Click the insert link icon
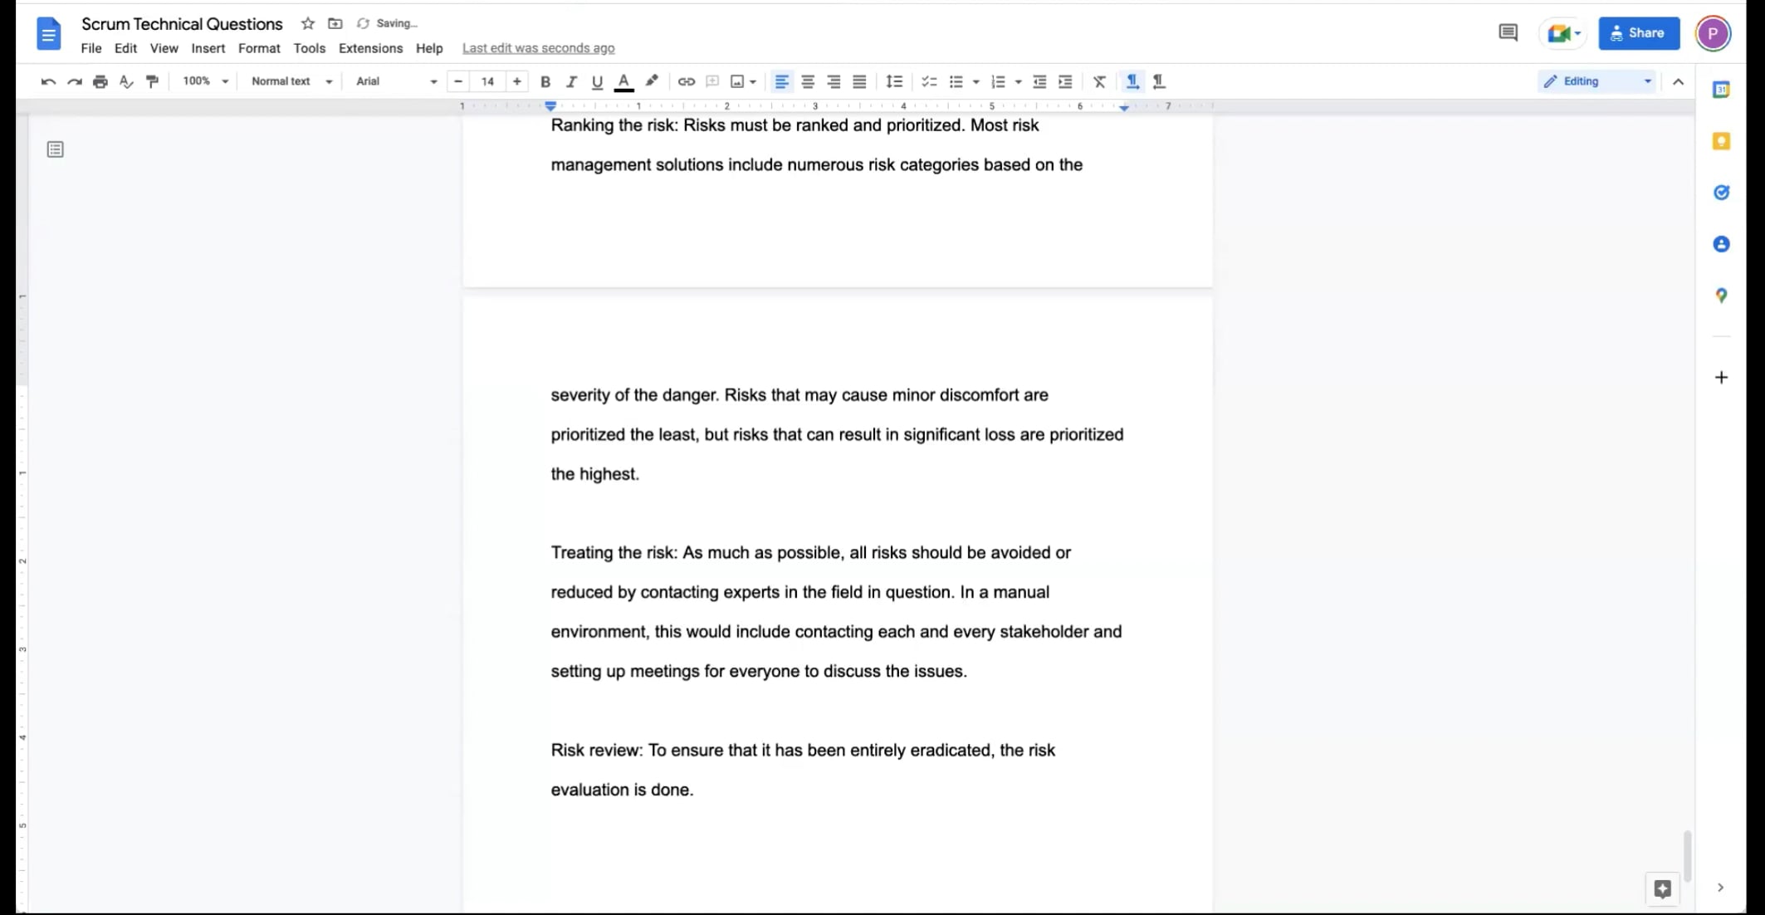 (686, 81)
